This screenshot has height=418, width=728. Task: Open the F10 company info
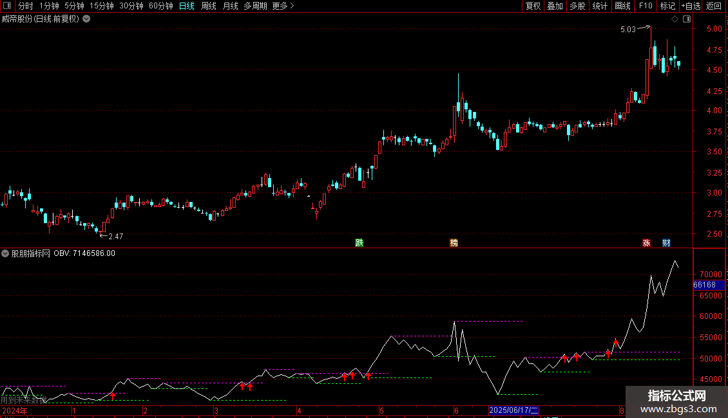[646, 6]
